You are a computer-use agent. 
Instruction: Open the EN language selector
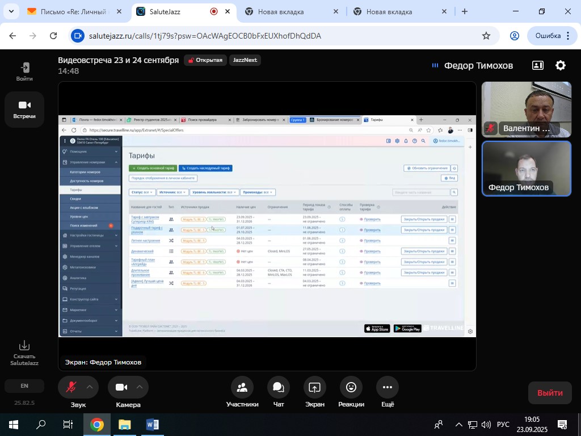[24, 386]
